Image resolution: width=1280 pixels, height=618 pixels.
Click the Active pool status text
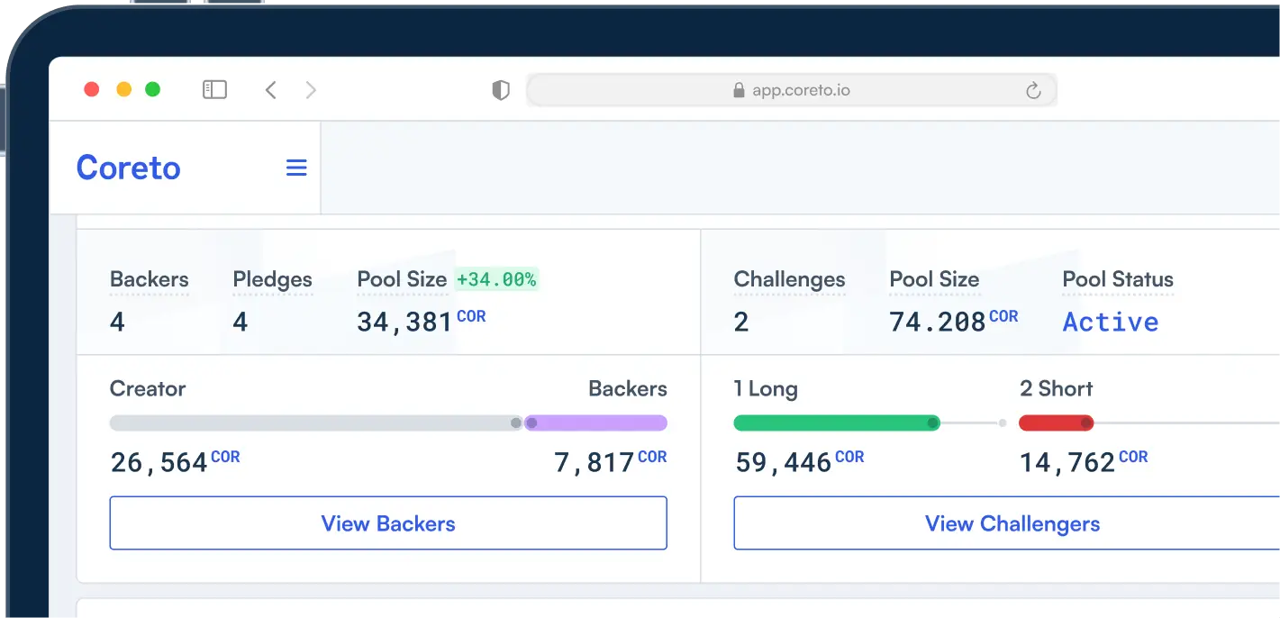click(1110, 322)
